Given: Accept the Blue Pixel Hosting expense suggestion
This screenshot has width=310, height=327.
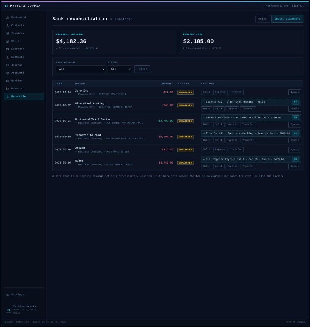Looking at the screenshot, I should pos(295,102).
